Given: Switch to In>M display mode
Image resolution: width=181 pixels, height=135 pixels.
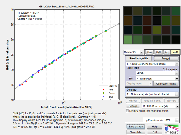Looking at the screenshot, I should [x=175, y=52].
